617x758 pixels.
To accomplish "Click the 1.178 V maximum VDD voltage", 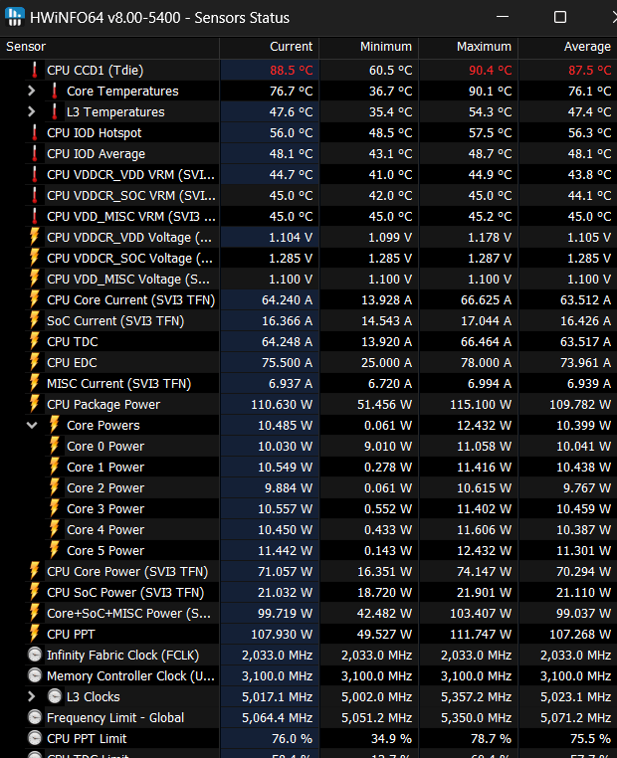I will (490, 238).
